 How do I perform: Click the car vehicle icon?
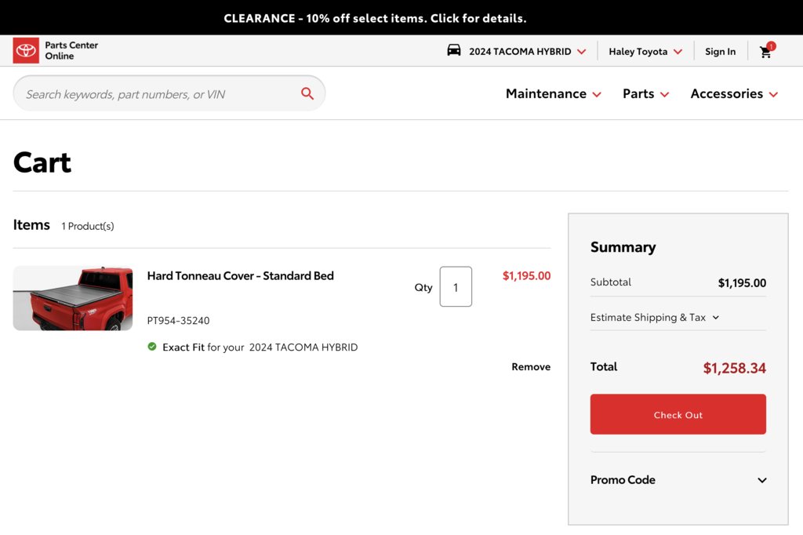point(454,50)
